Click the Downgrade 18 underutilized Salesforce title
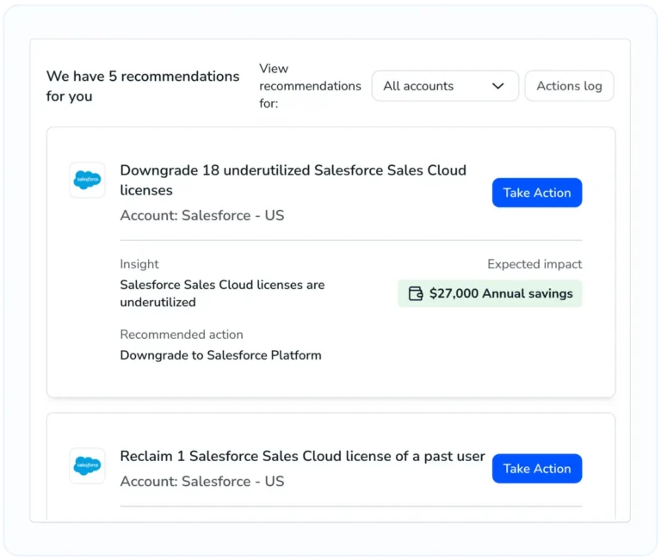The width and height of the screenshot is (661, 560). coord(293,180)
